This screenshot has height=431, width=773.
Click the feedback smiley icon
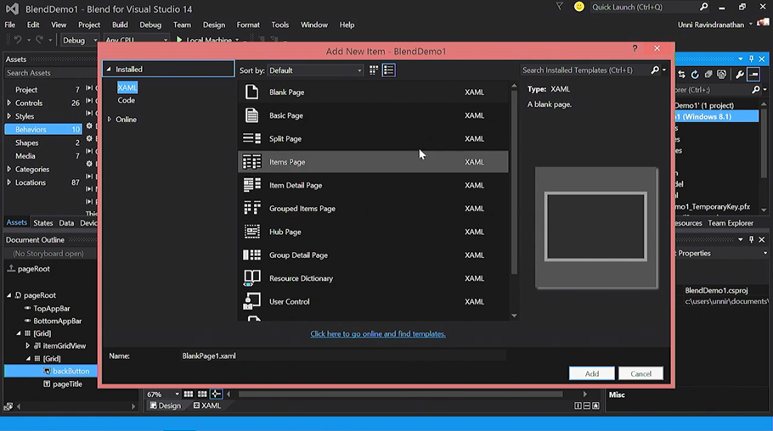point(579,7)
